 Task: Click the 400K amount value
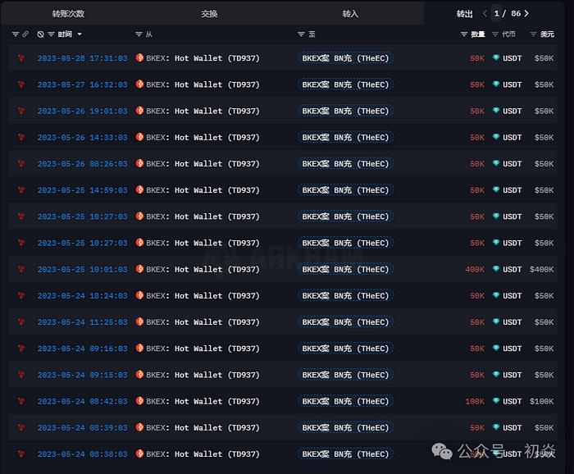pos(475,270)
